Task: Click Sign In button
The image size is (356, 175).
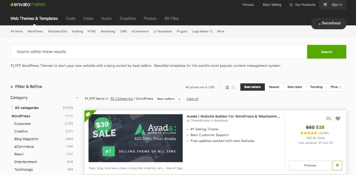Action: tap(337, 5)
